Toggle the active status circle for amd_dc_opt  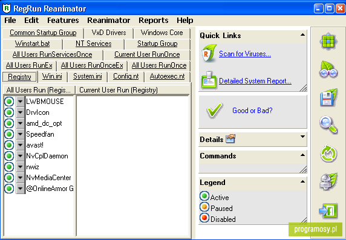pyautogui.click(x=9, y=123)
